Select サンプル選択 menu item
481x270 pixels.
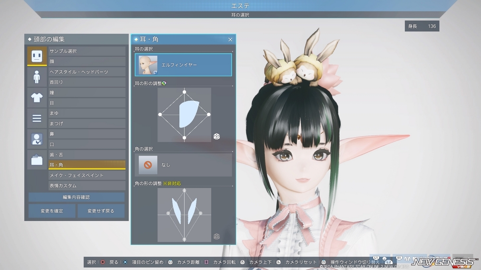pyautogui.click(x=87, y=51)
